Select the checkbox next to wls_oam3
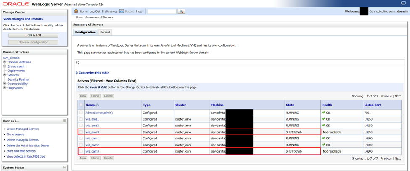 pos(81,151)
